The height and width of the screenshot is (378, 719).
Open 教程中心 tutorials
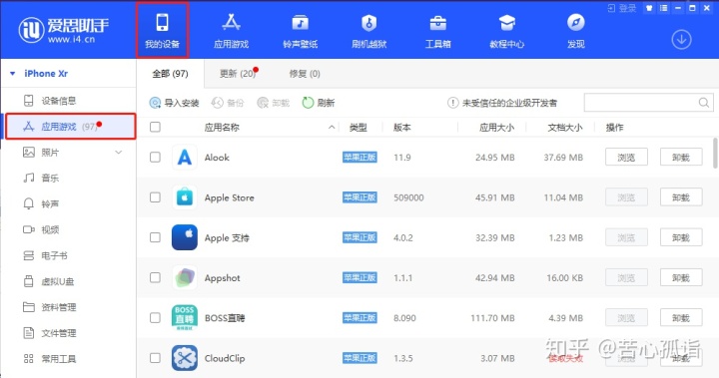[x=506, y=30]
